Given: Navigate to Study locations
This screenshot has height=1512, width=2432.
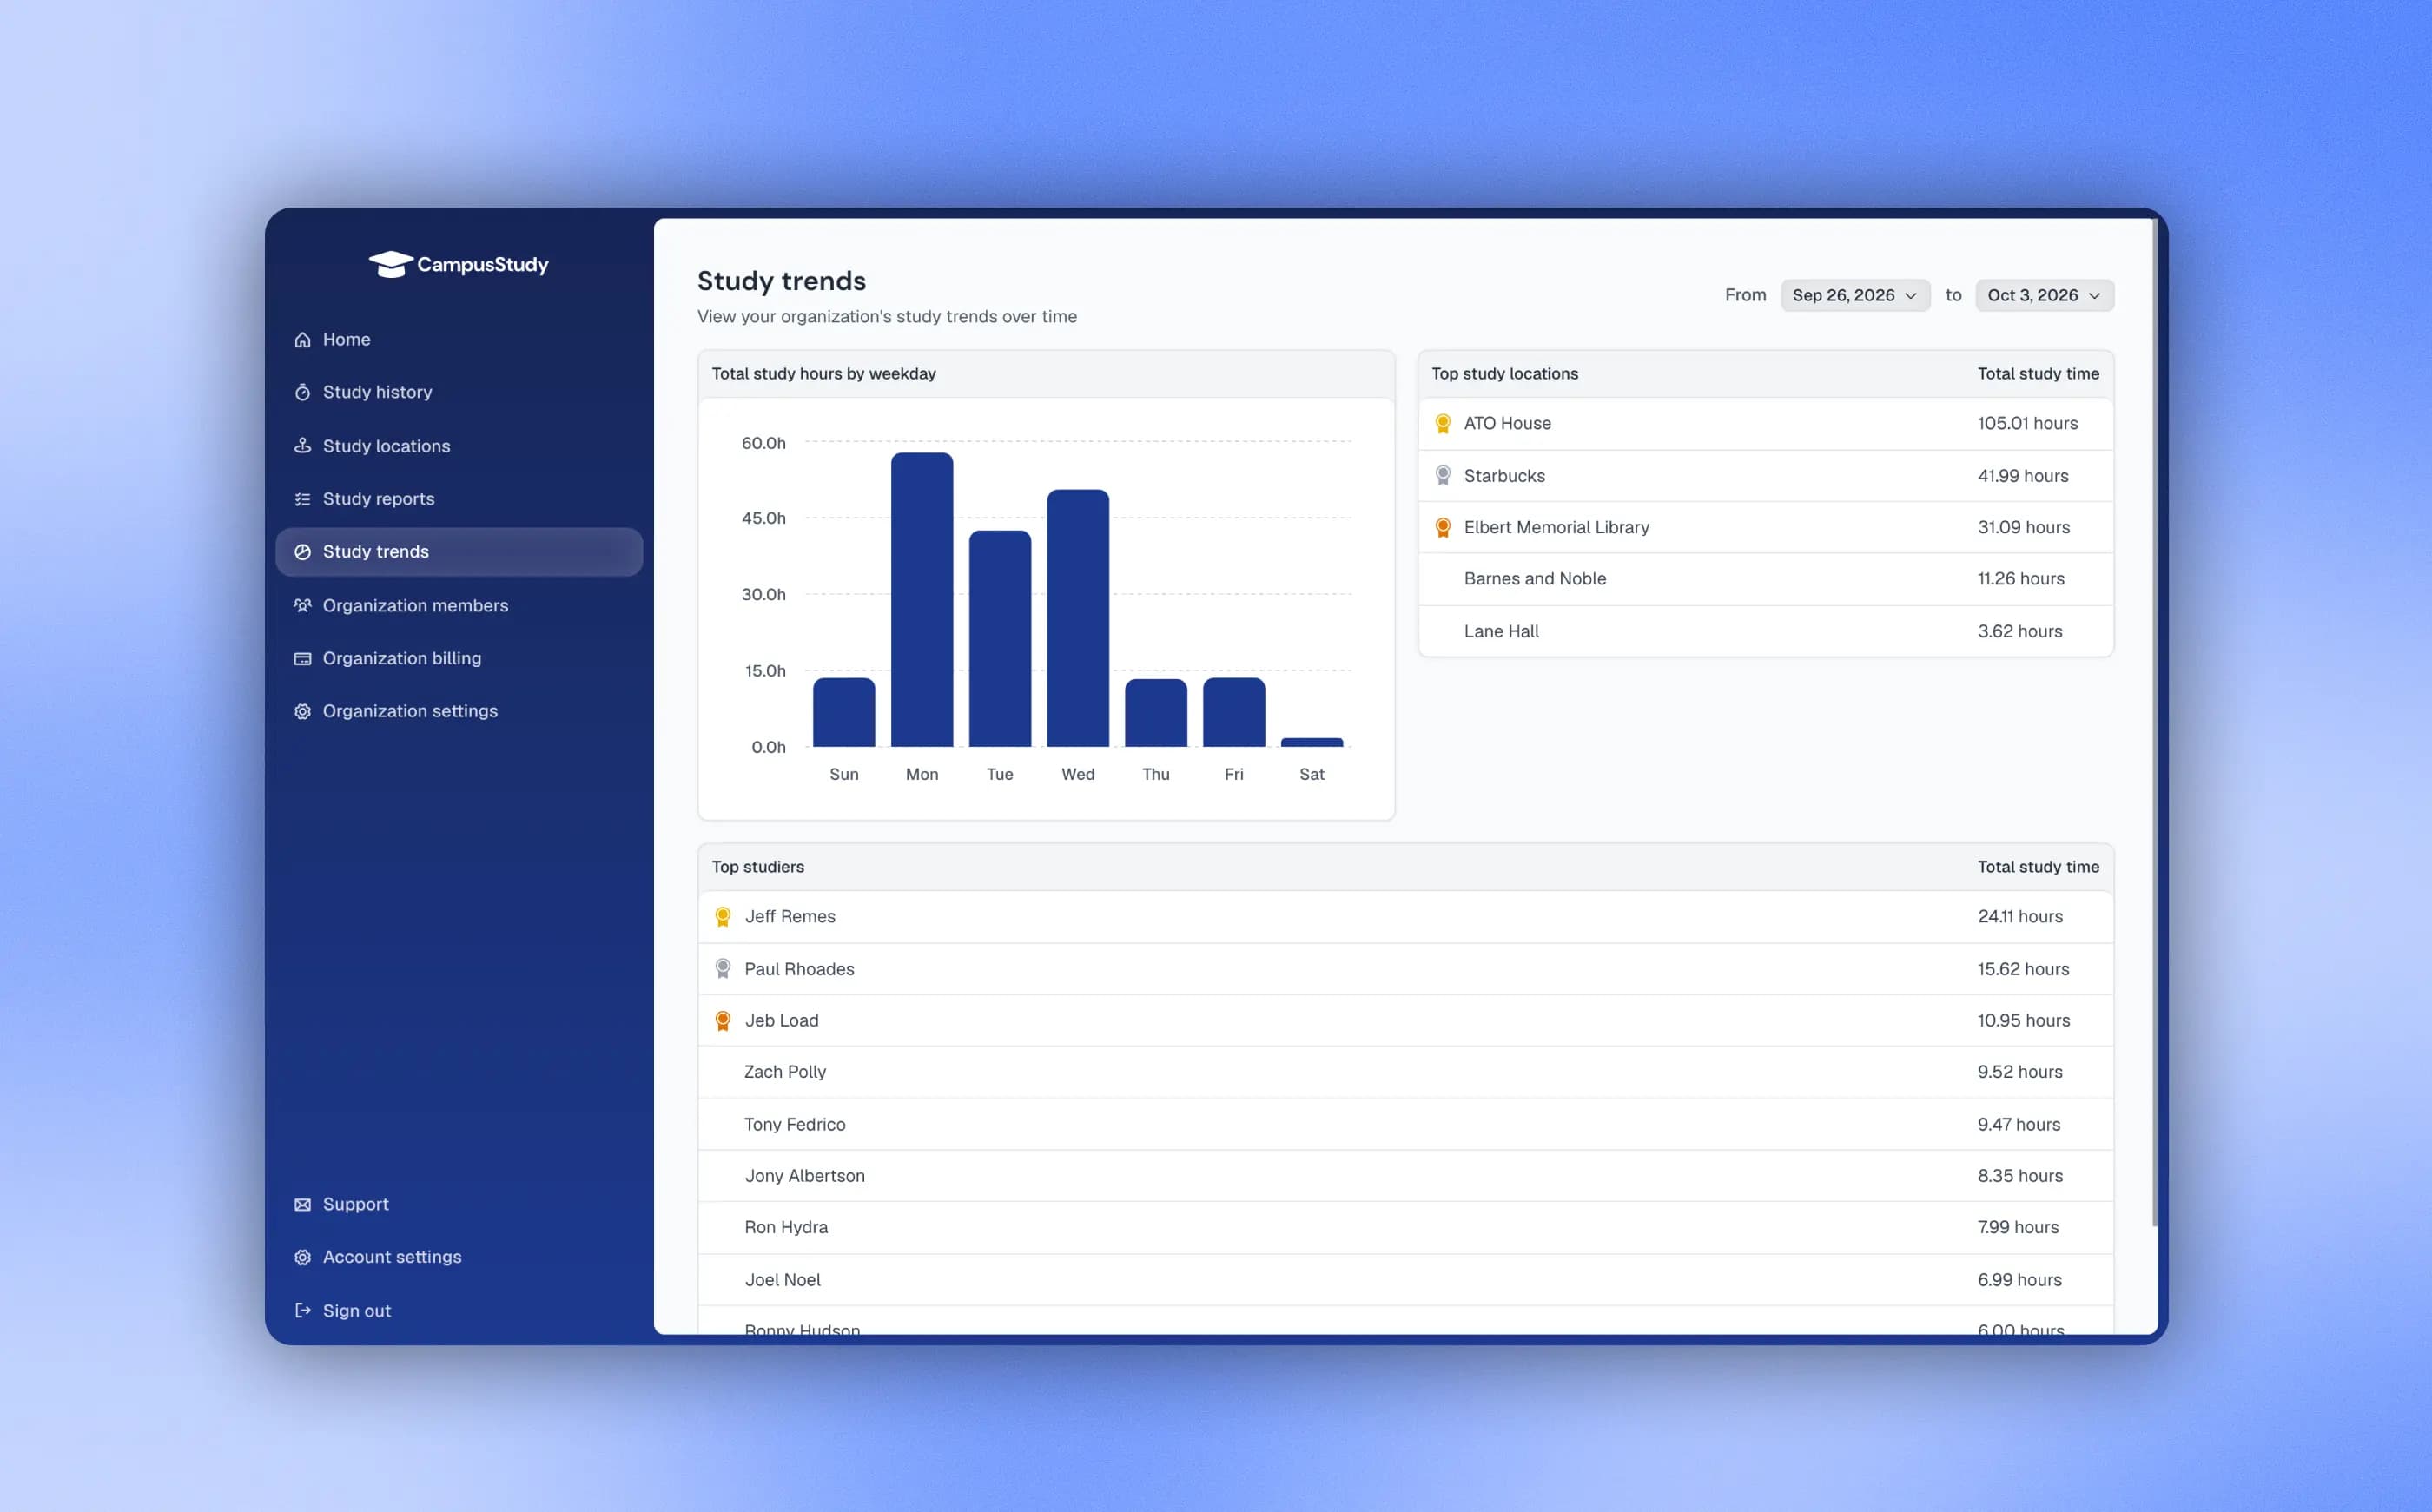Looking at the screenshot, I should coord(459,446).
